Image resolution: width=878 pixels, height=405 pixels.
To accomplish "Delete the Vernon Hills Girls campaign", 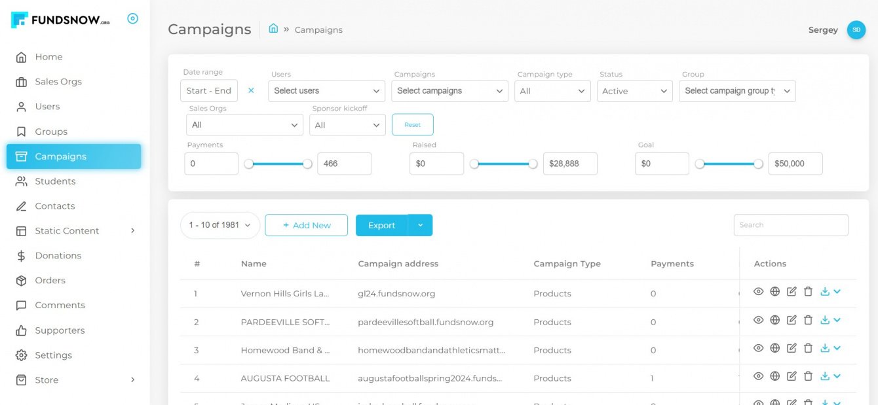I will pyautogui.click(x=808, y=292).
